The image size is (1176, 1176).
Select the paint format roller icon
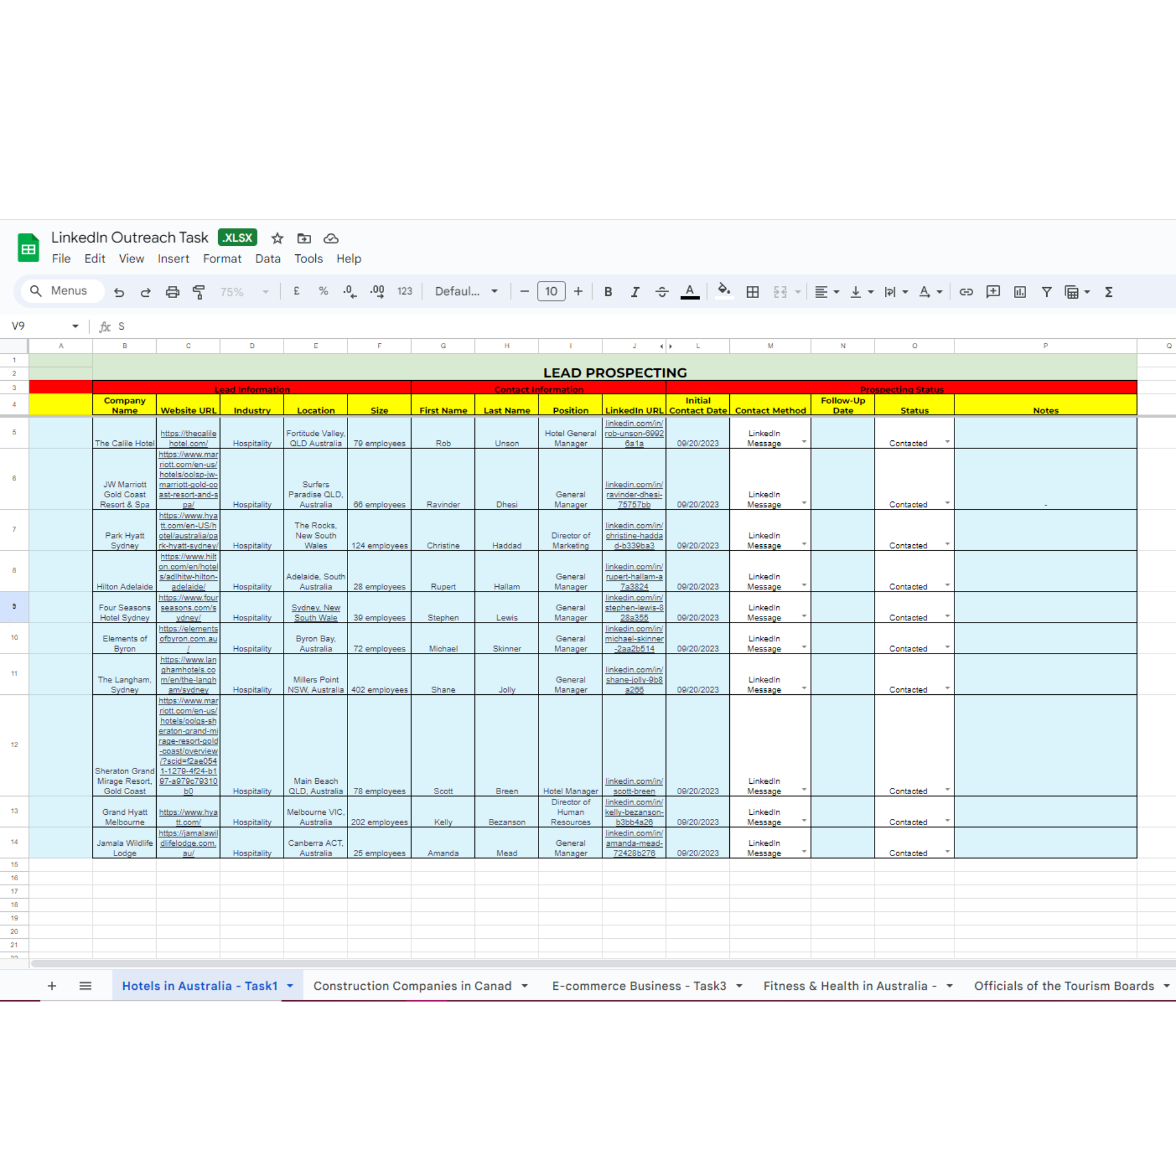(199, 292)
